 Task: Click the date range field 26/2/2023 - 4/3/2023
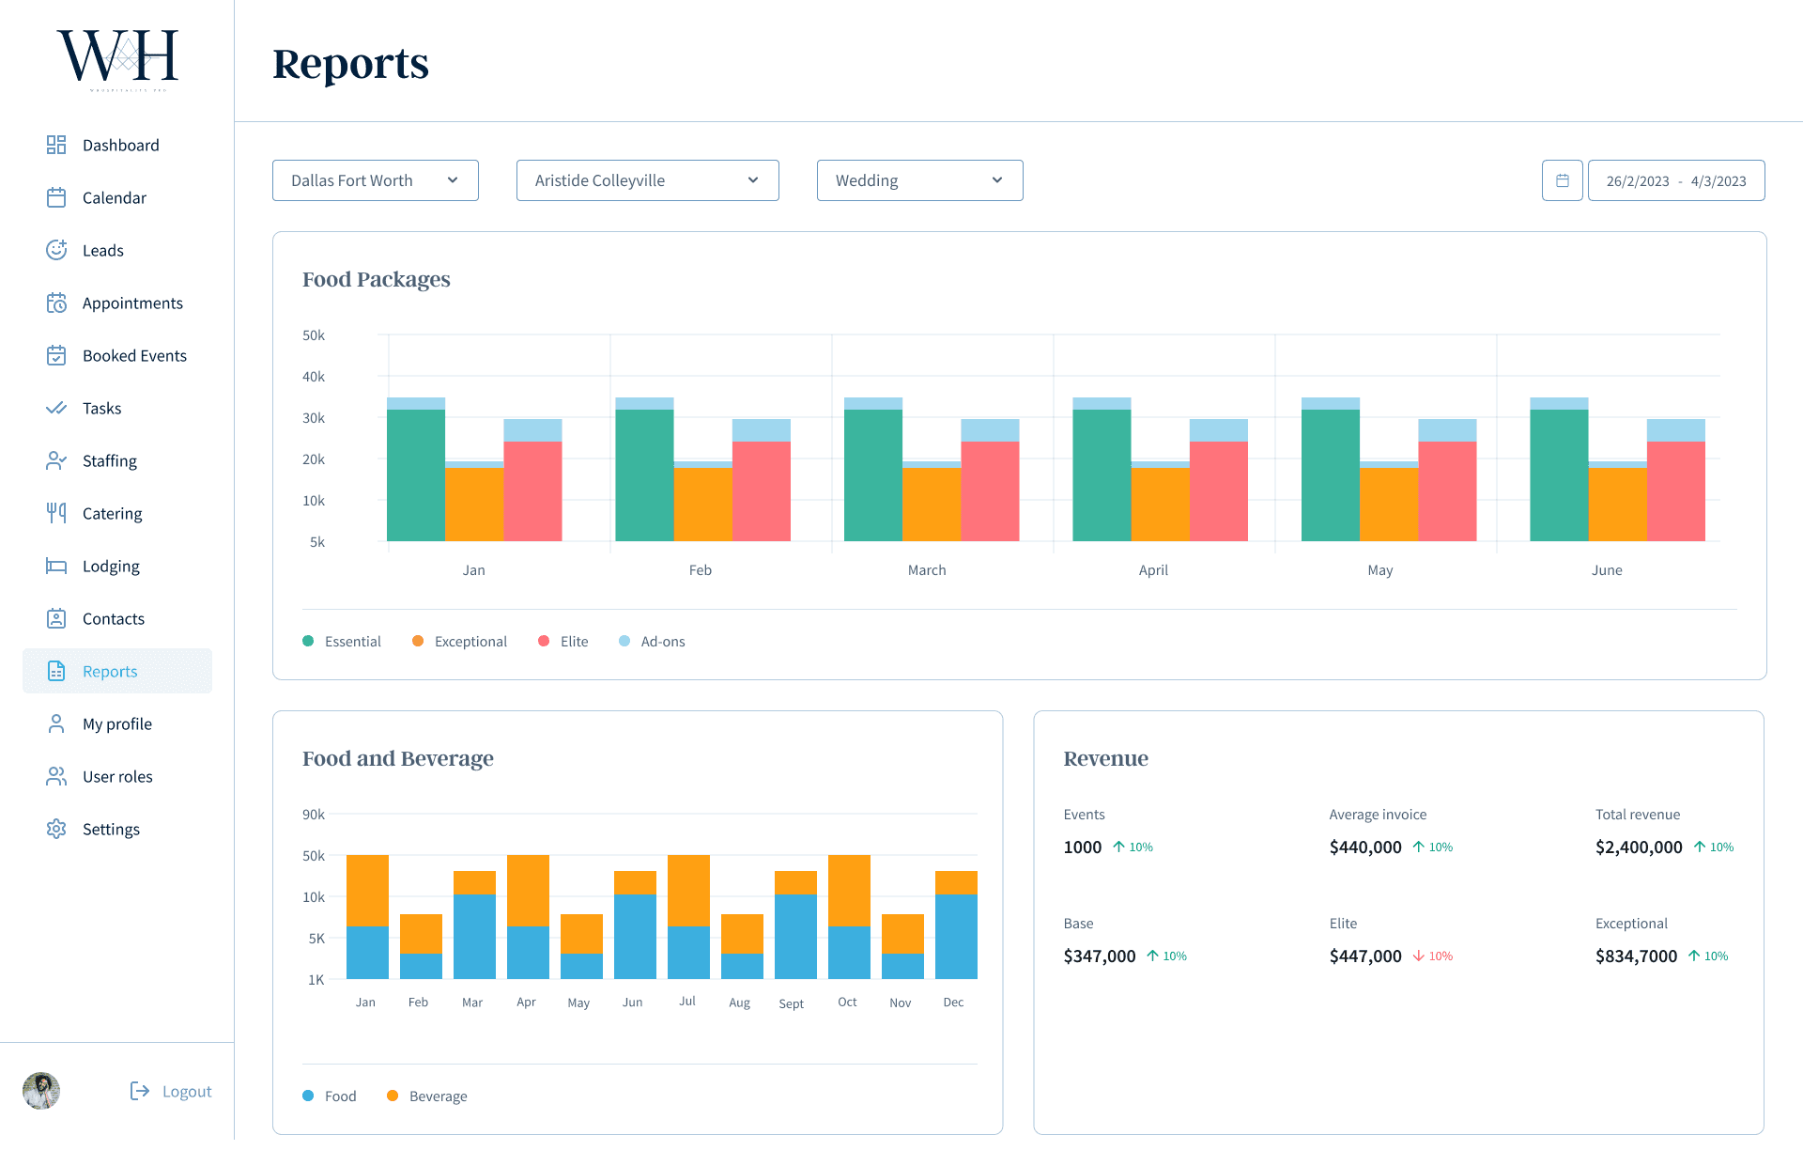click(1676, 180)
